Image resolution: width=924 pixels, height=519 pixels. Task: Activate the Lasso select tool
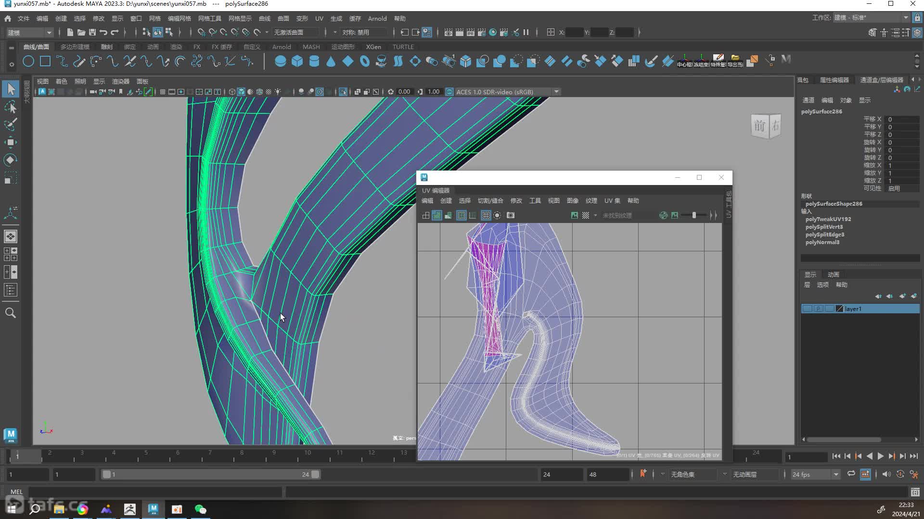[11, 107]
